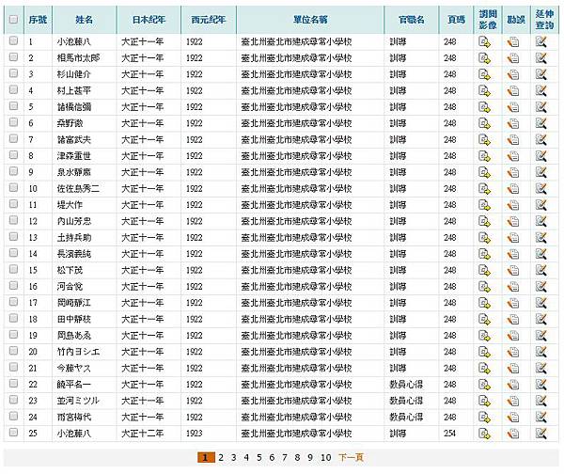
Task: Open the view-image icon for row 12
Action: point(484,222)
